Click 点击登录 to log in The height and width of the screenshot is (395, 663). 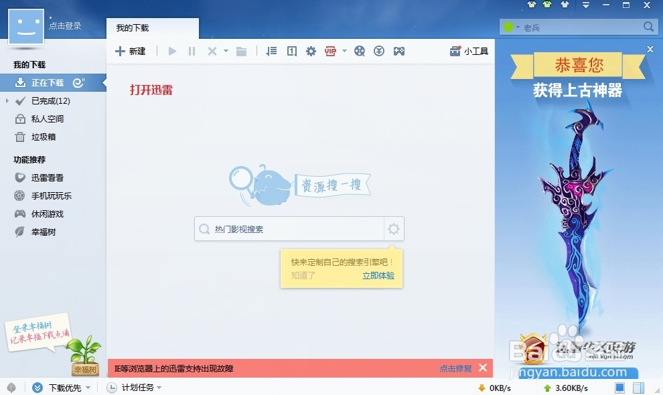(65, 26)
